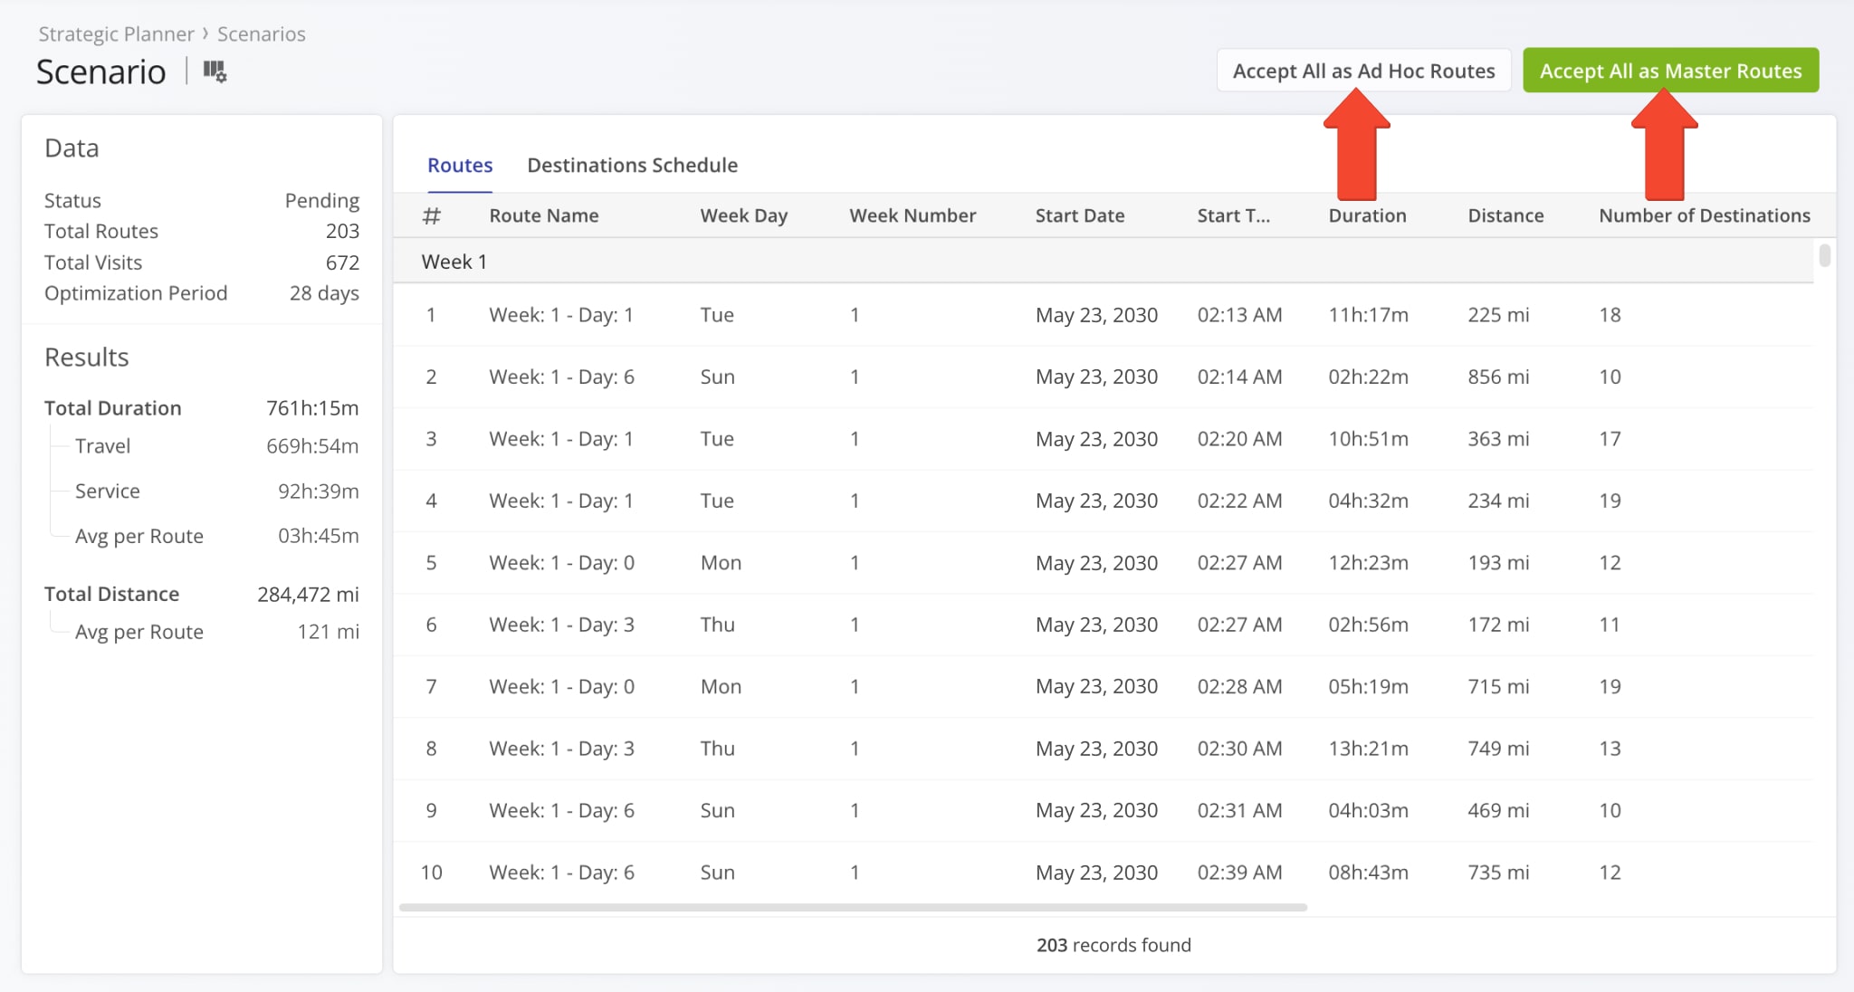Image resolution: width=1854 pixels, height=992 pixels.
Task: Click the vertical table scrollbar
Action: pyautogui.click(x=1824, y=256)
